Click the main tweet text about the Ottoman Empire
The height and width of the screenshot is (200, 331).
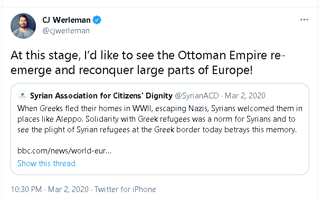[x=148, y=62]
